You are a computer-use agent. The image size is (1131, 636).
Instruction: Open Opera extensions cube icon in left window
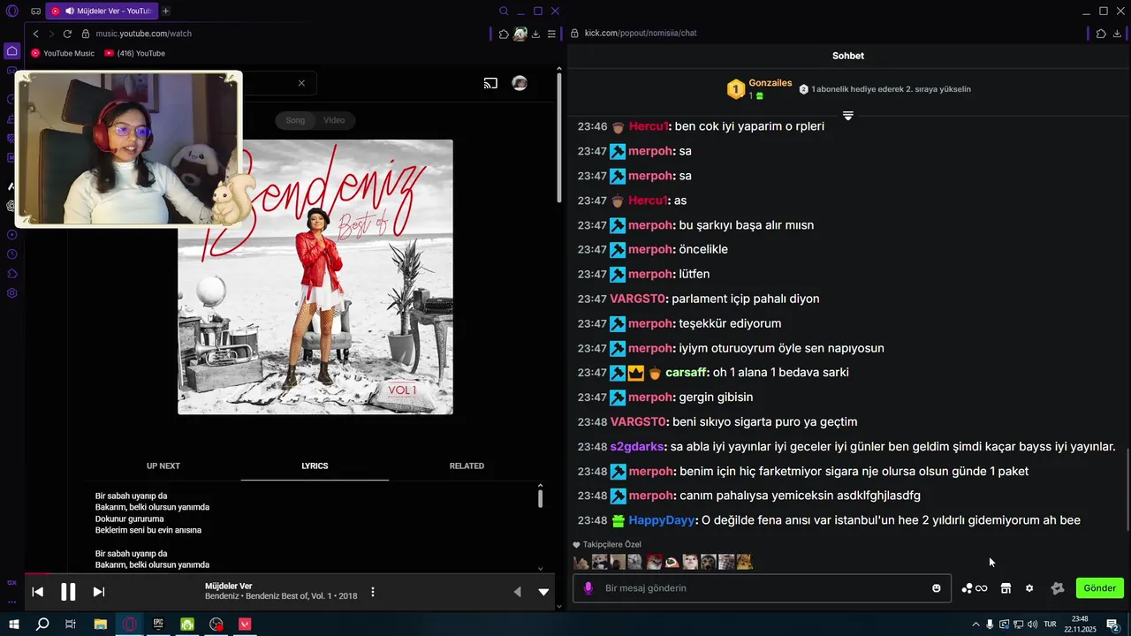(504, 34)
